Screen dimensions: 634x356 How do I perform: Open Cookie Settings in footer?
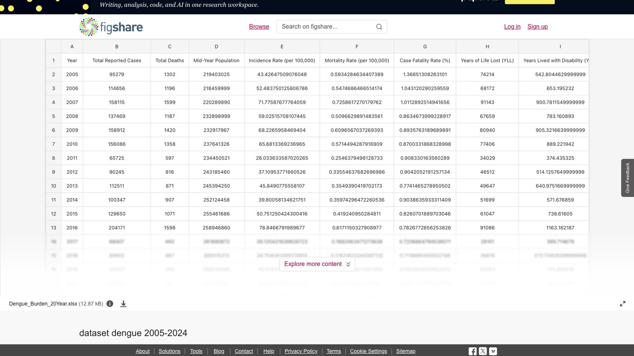[x=369, y=351]
